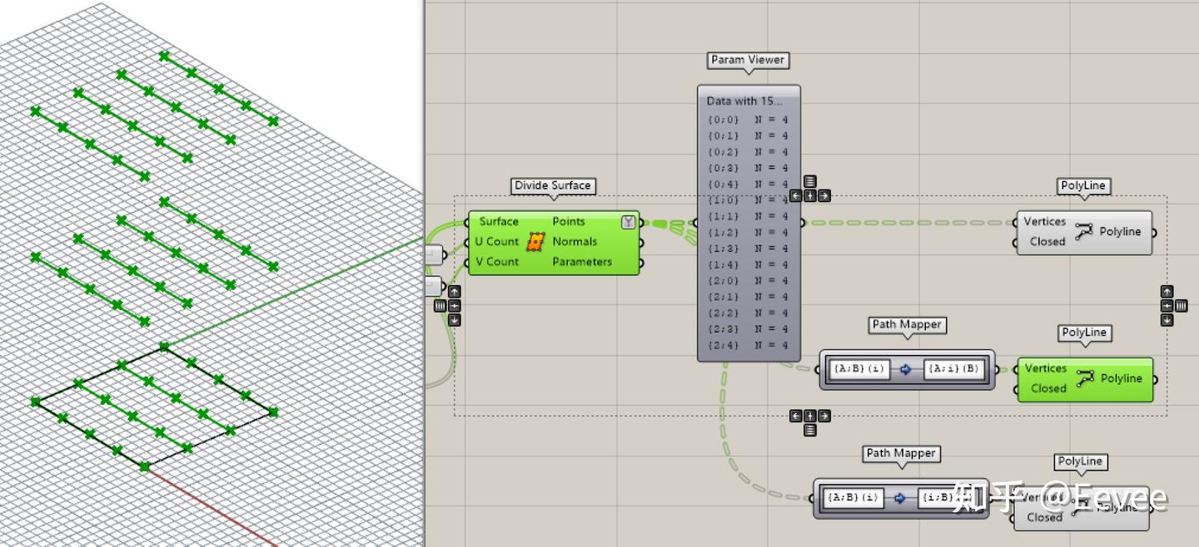
Task: Click the right-arrow align widget below the selection
Action: 824,416
